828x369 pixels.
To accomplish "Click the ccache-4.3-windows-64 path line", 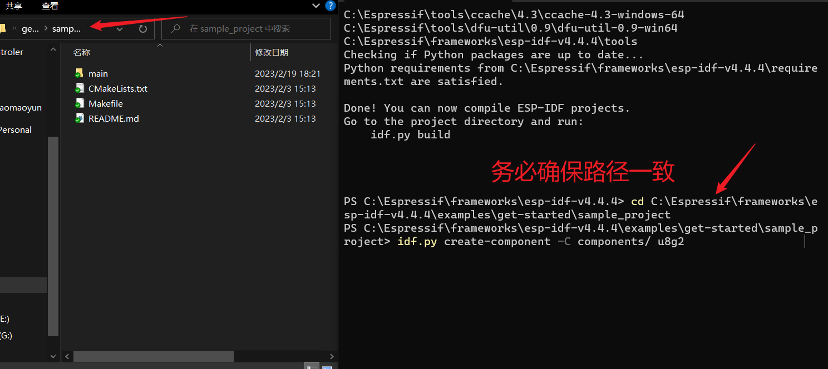I will pos(514,14).
